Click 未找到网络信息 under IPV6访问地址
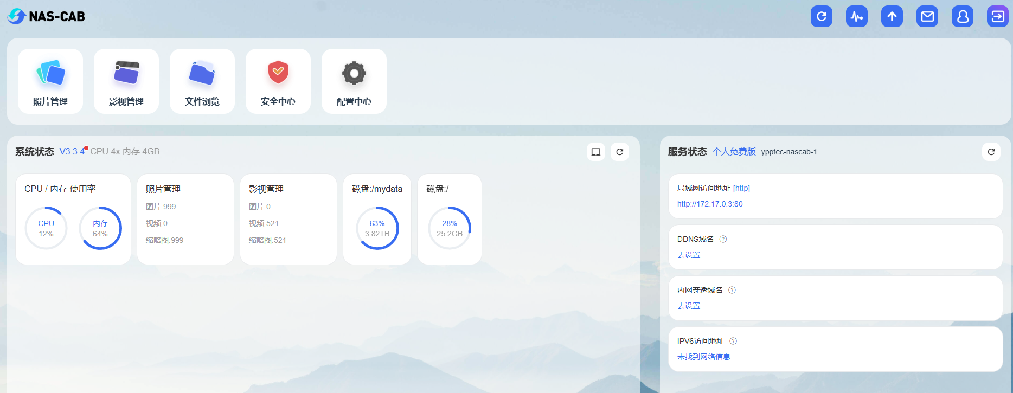This screenshot has height=393, width=1013. click(x=704, y=357)
